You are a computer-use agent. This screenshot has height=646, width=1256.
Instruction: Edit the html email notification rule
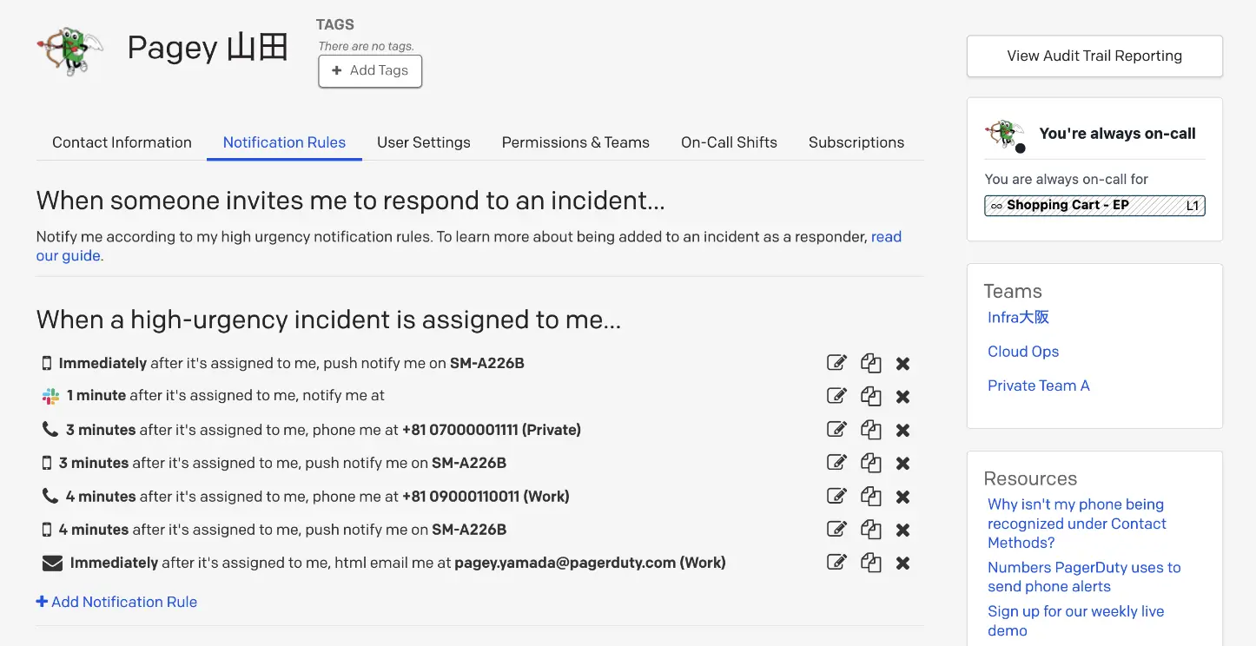coord(836,562)
